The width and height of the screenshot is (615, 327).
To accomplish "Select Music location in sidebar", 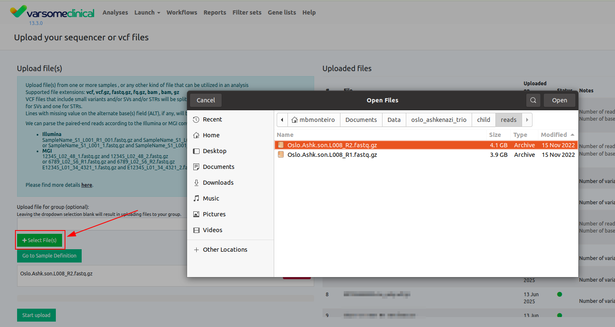I will [x=211, y=198].
